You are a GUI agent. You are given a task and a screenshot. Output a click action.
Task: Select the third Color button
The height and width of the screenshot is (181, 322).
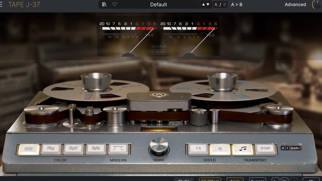(x=73, y=149)
